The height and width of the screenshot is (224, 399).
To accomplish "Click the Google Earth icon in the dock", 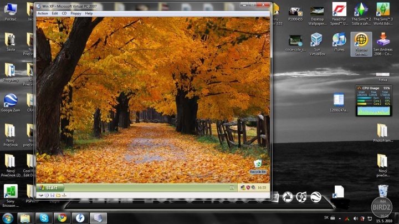I will [316, 197].
